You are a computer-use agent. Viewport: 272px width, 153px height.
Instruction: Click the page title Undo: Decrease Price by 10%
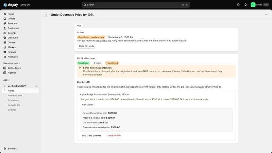pos(72,15)
